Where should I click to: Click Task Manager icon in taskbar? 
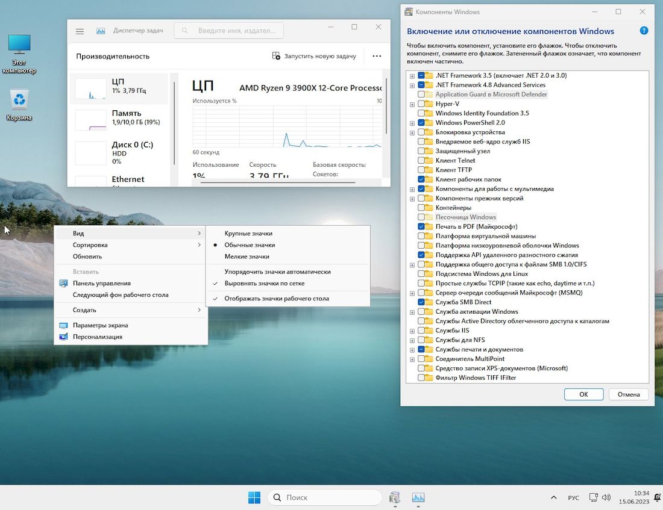418,497
